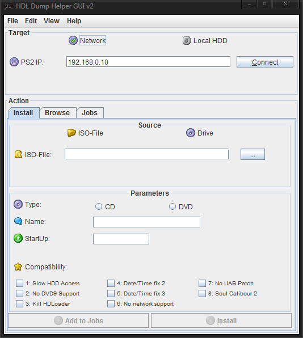Click the PS2 IP globe icon
Screen dimensions: 303x338
[14, 62]
